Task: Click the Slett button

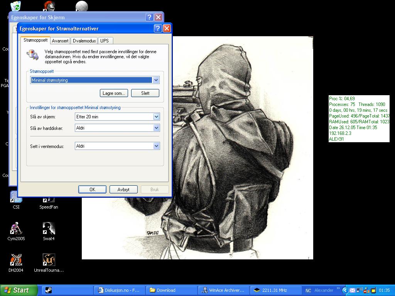Action: click(x=145, y=93)
